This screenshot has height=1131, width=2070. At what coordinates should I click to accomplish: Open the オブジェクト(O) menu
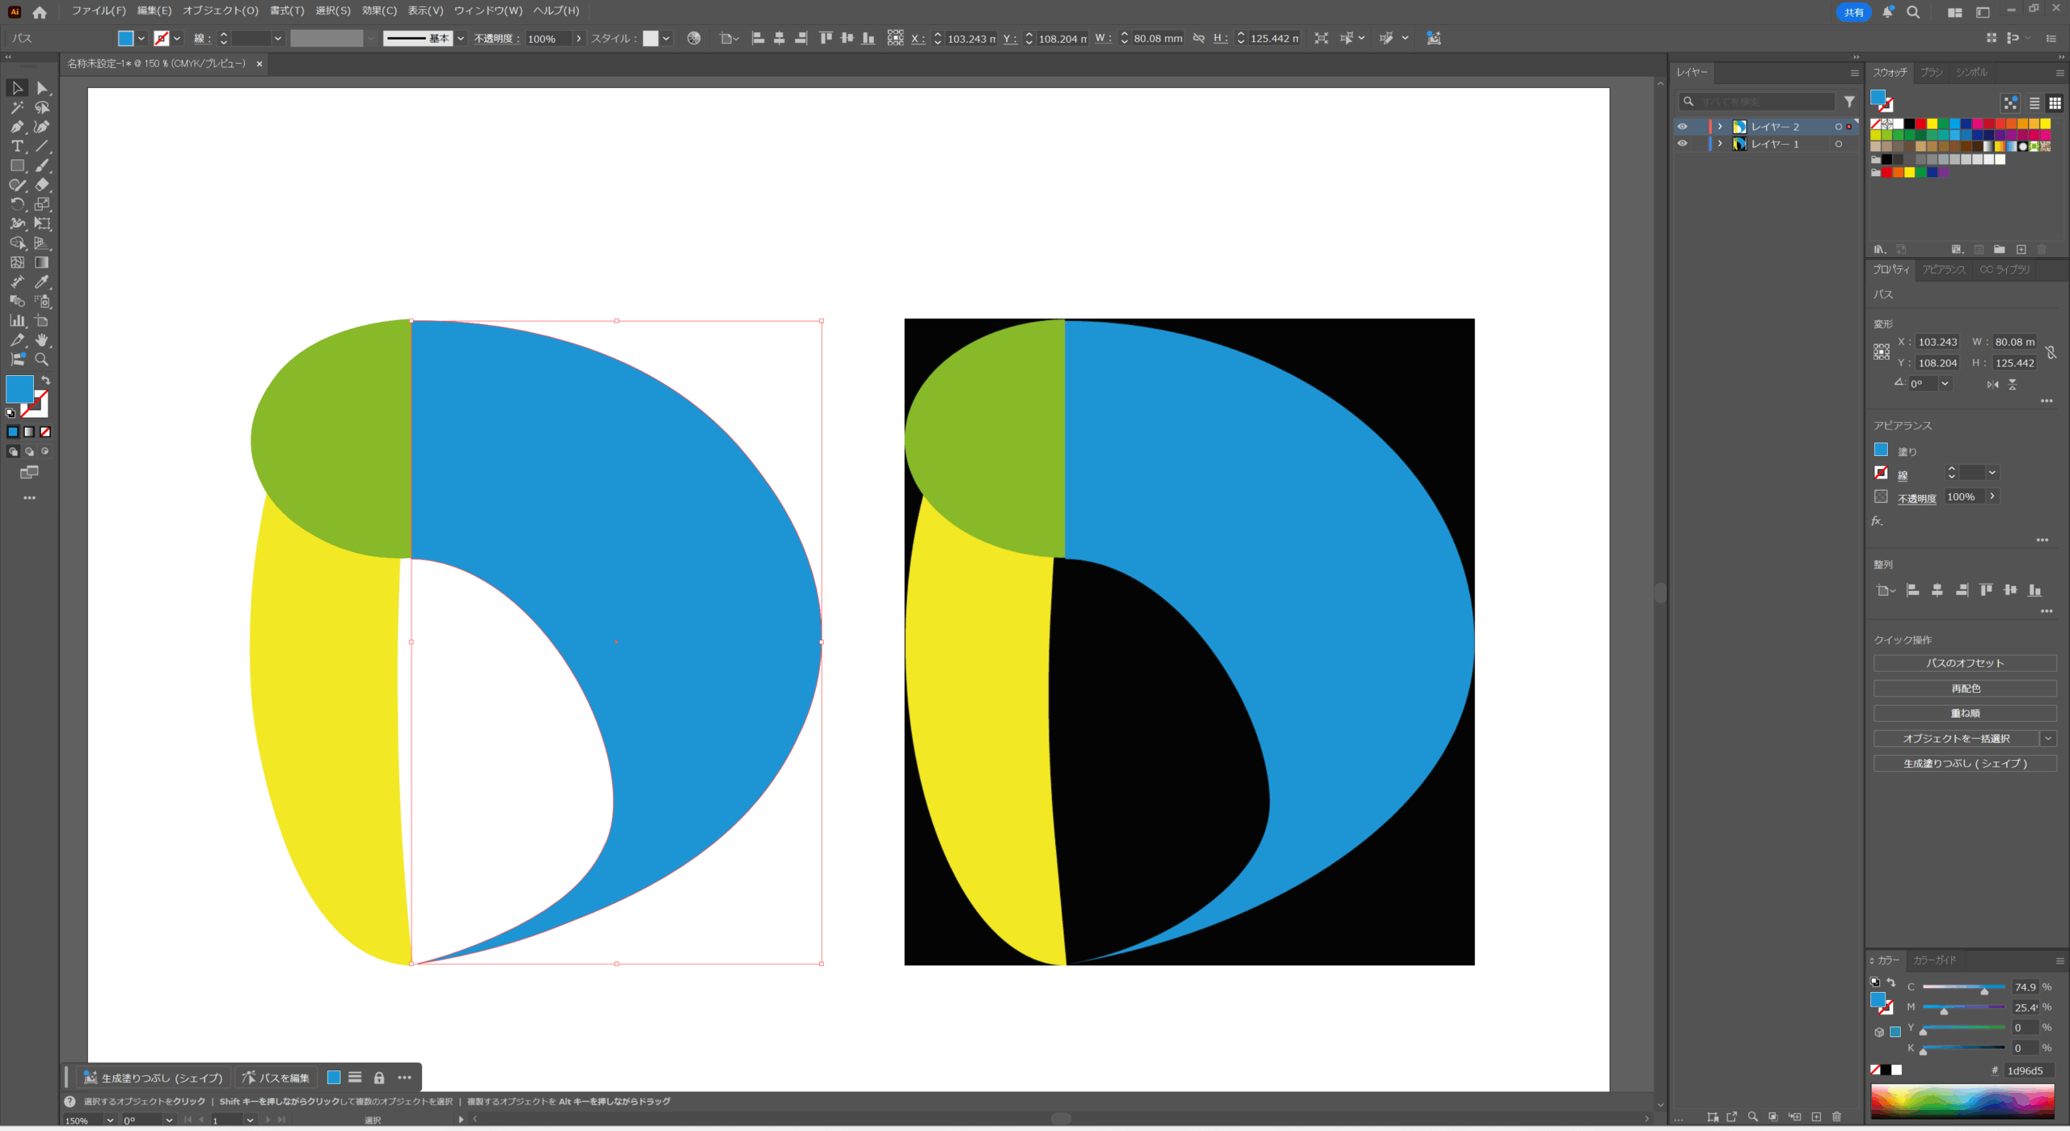pyautogui.click(x=220, y=11)
